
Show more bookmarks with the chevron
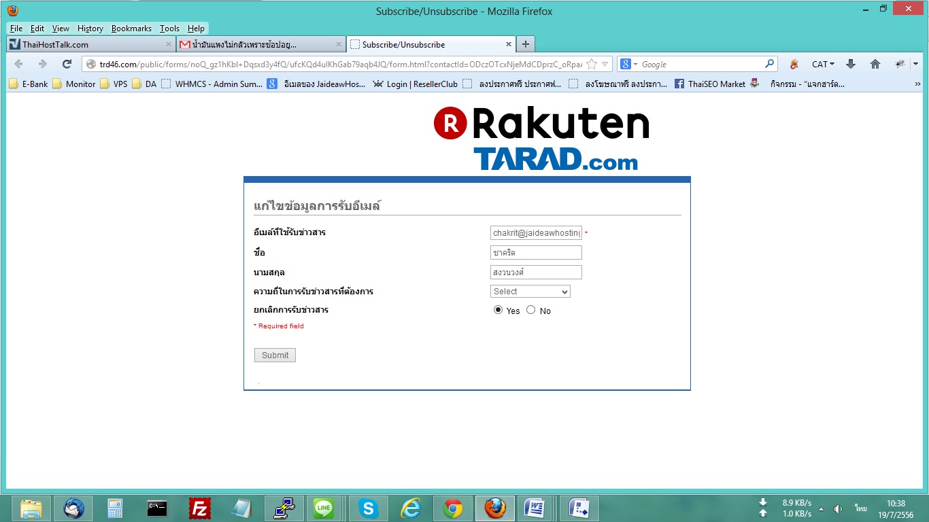(917, 84)
